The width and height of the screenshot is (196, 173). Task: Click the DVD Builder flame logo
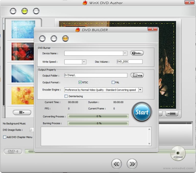click(x=78, y=30)
